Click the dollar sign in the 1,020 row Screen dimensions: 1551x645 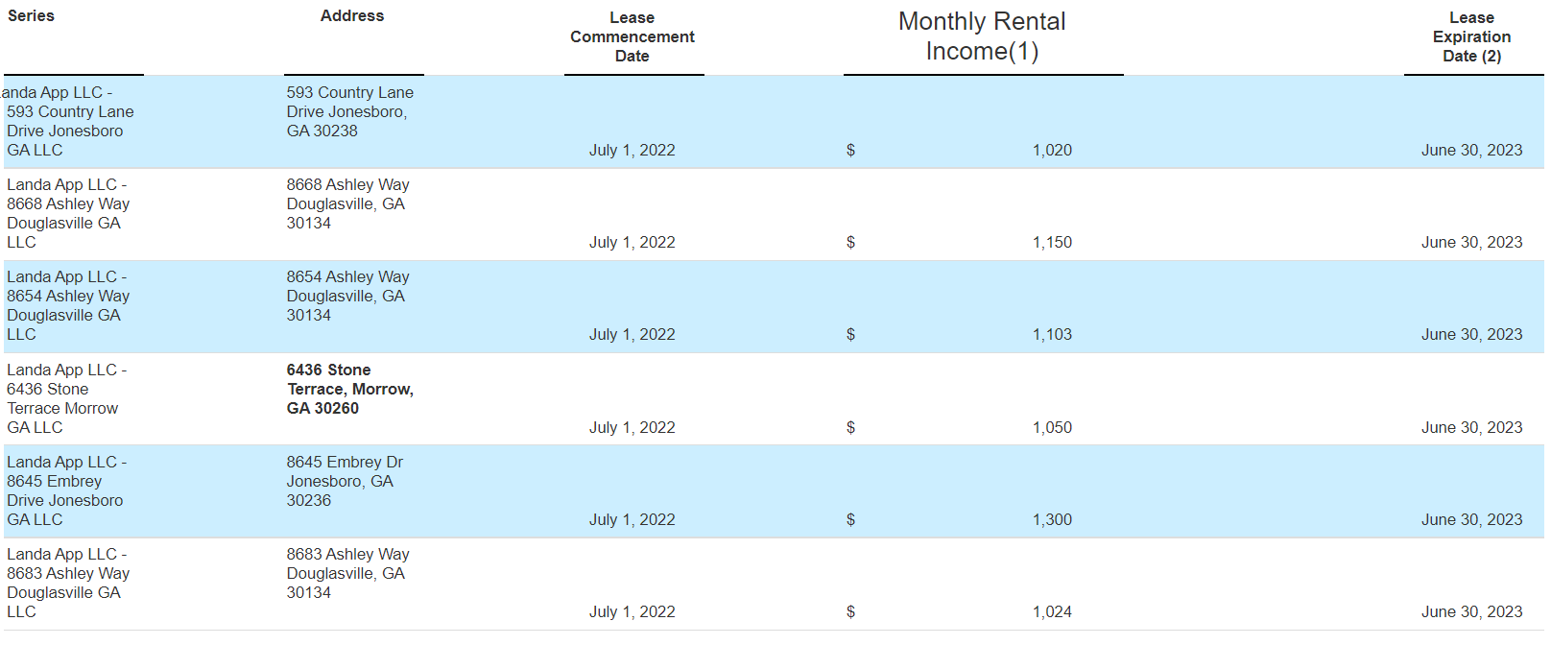coord(850,150)
